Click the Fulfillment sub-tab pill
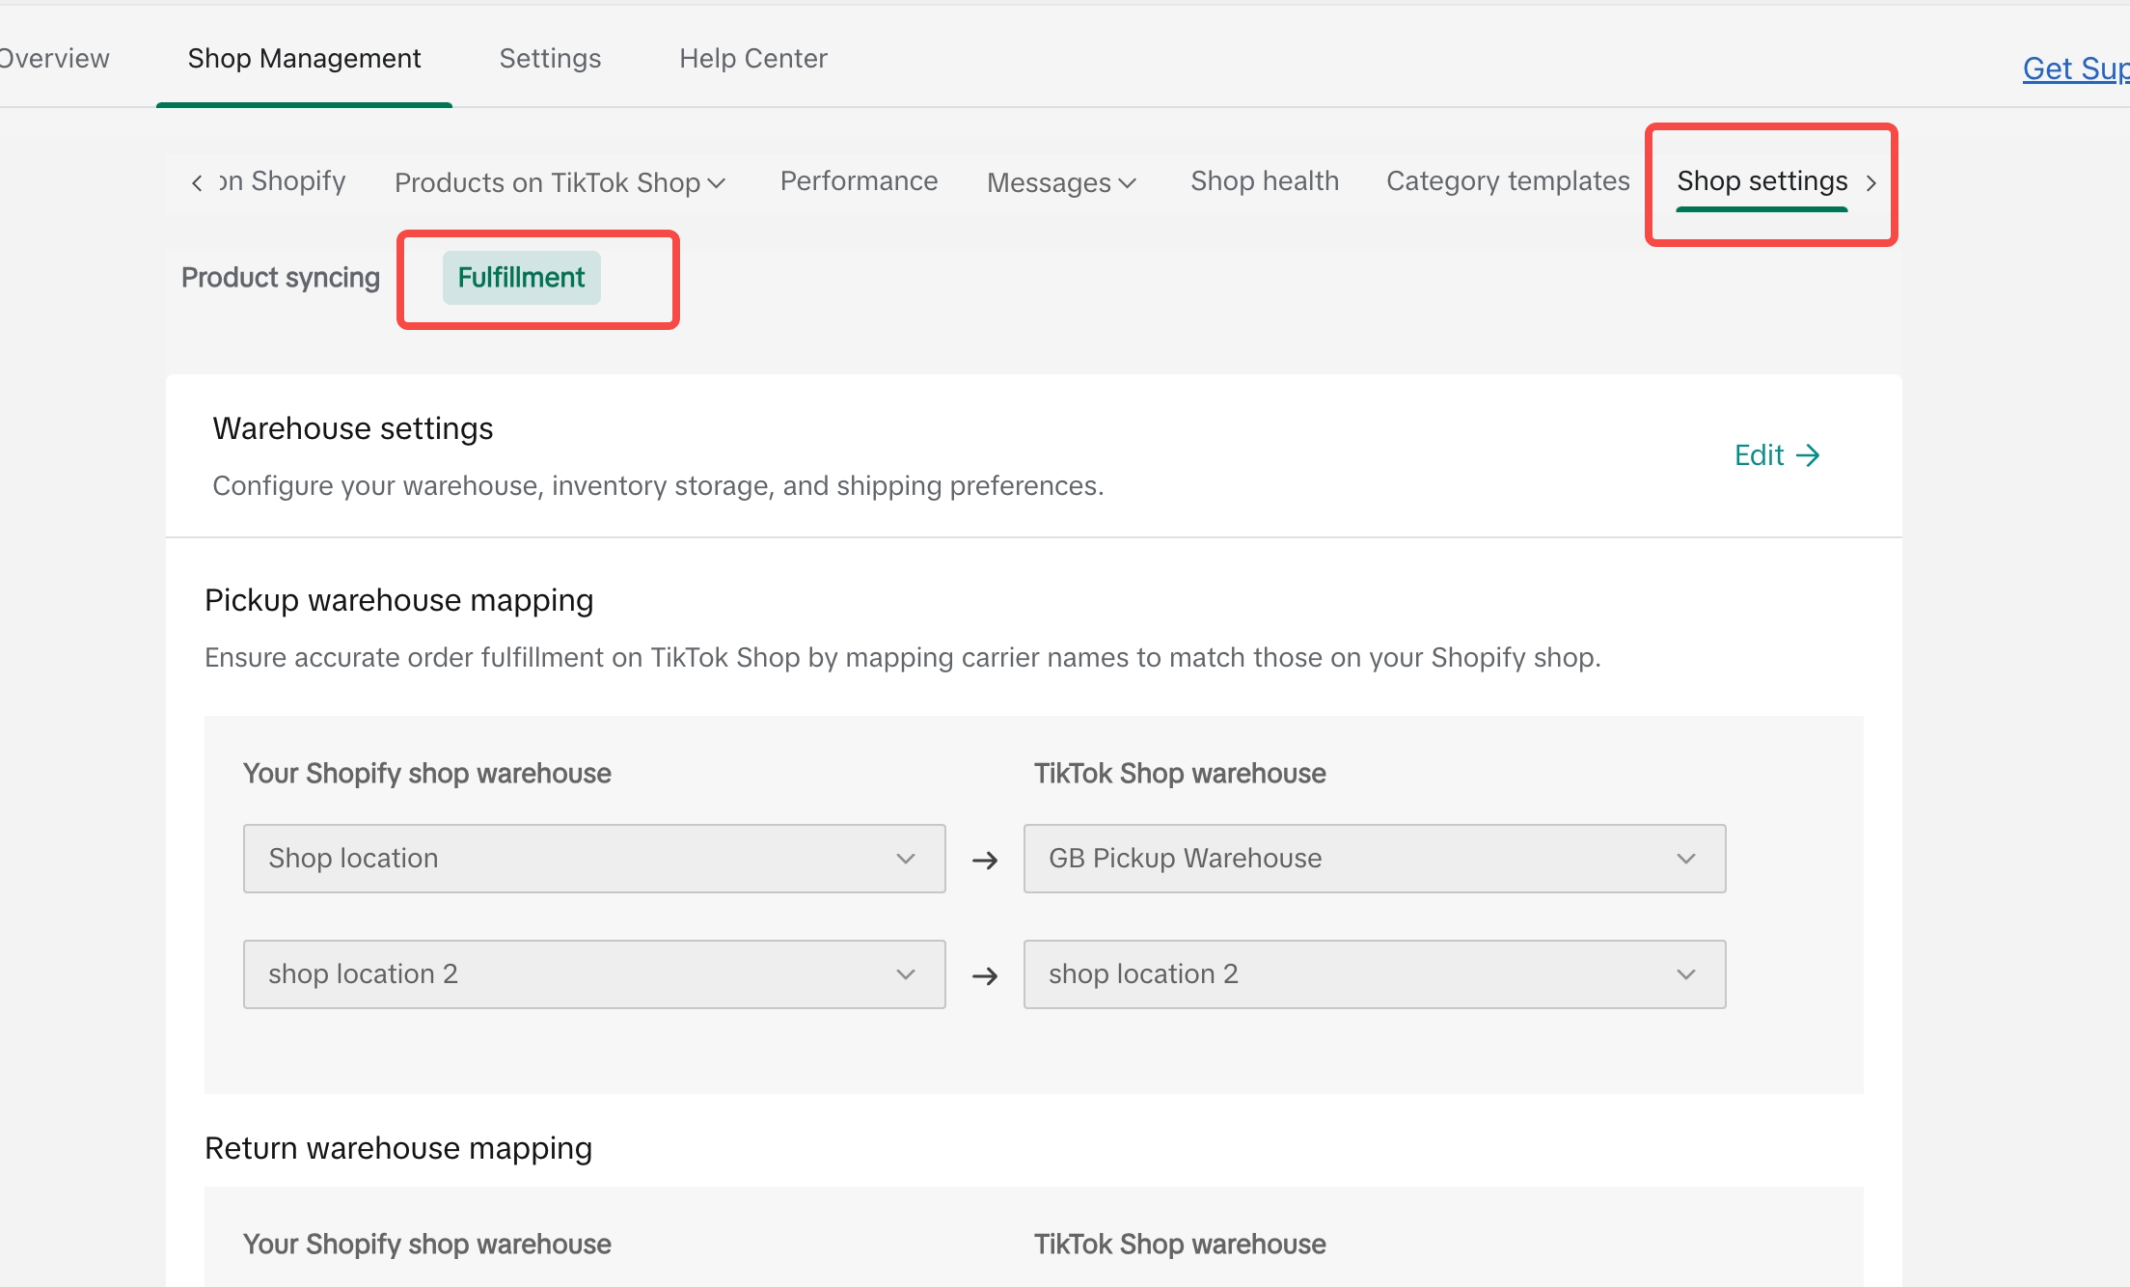The width and height of the screenshot is (2130, 1287). [521, 278]
